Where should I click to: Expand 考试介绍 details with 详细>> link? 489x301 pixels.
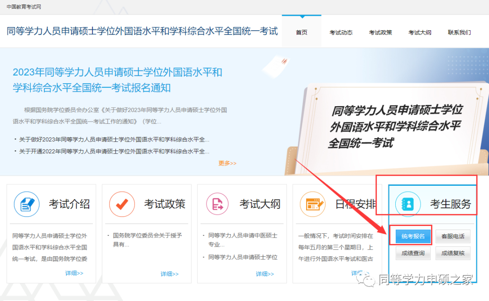(x=74, y=273)
